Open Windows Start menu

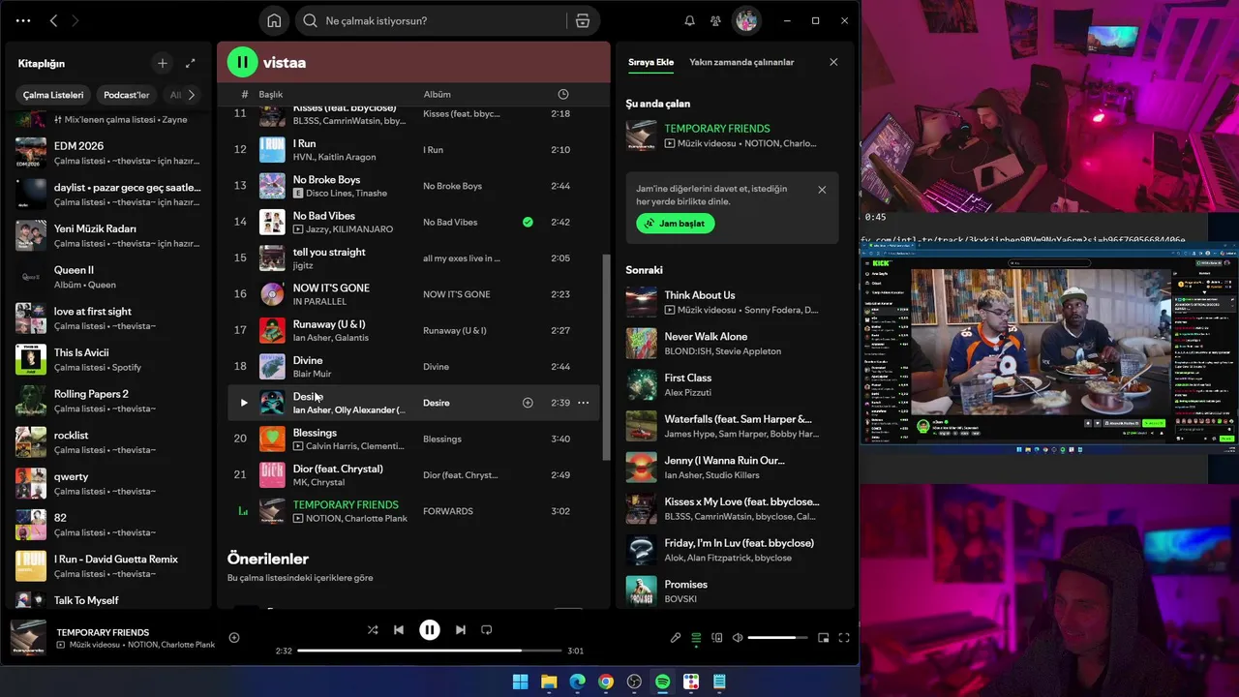coord(520,682)
